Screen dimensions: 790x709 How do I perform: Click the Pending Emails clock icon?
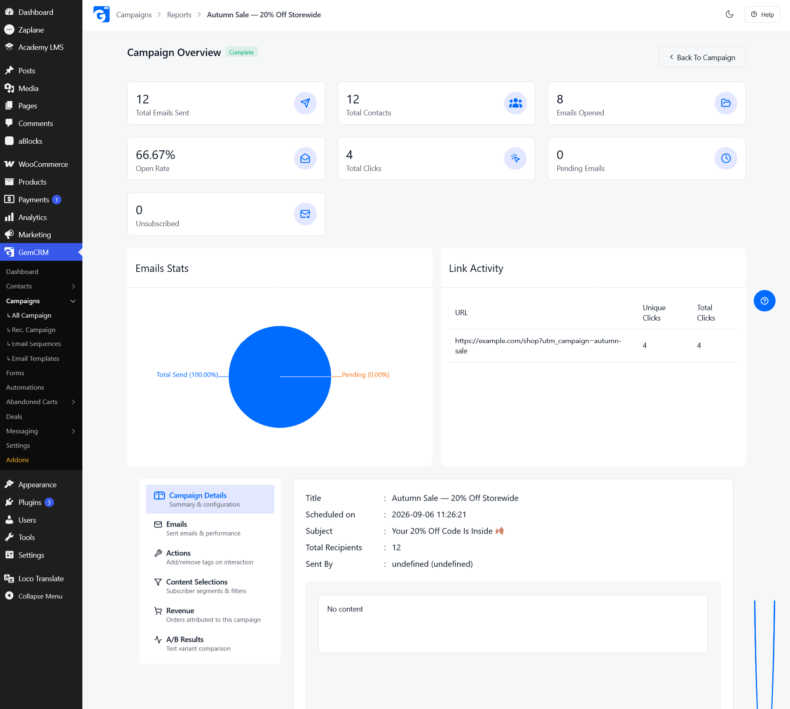(x=726, y=159)
